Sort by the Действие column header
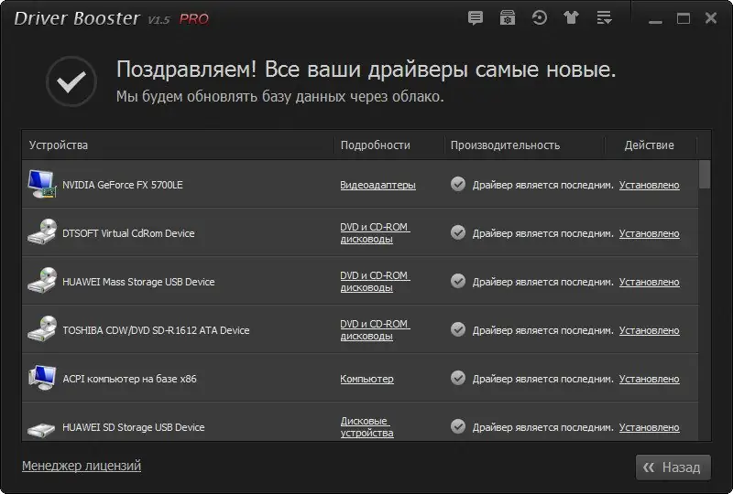This screenshot has height=494, width=733. pyautogui.click(x=650, y=145)
